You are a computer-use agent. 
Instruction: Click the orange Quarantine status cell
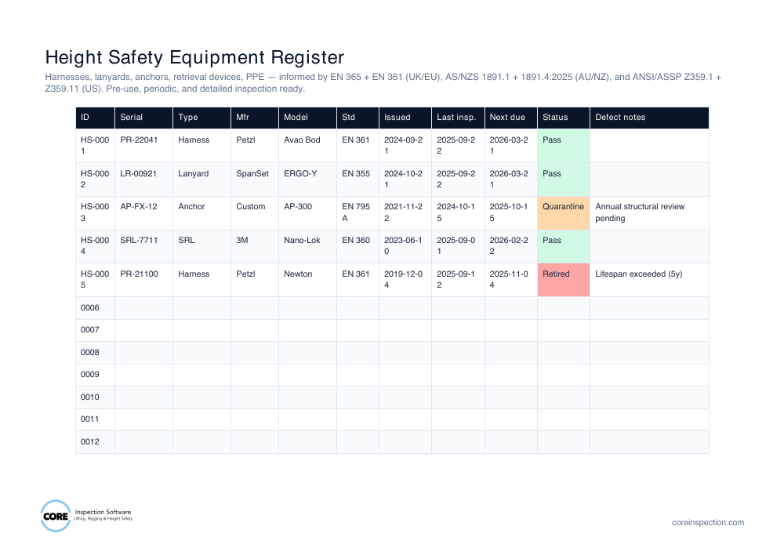tap(564, 213)
